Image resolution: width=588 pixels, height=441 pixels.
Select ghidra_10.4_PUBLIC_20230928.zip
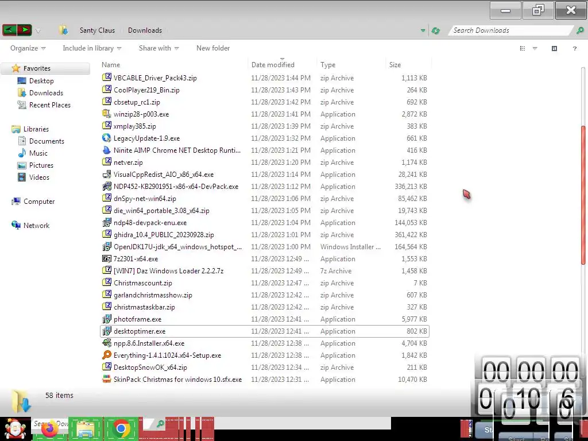[164, 235]
